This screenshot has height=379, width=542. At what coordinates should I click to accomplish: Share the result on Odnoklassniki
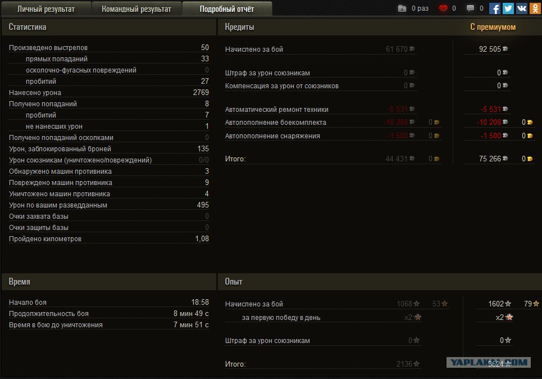tap(535, 8)
